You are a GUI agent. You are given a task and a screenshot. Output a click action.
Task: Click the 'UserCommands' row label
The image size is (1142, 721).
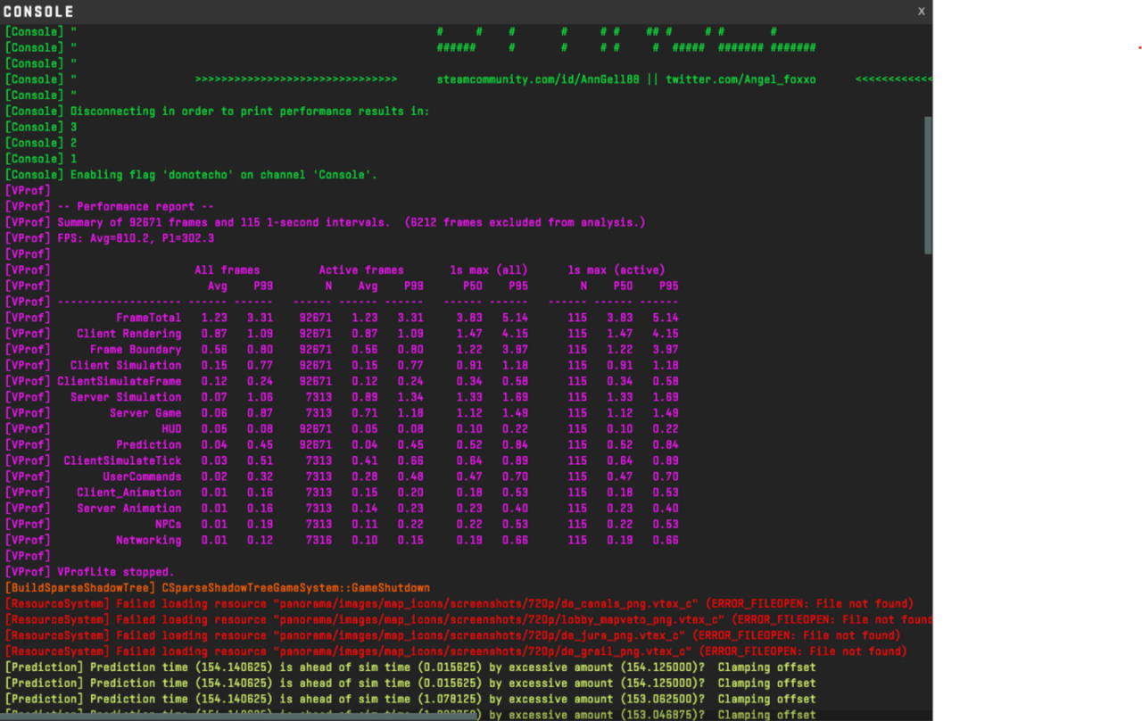[x=142, y=477]
